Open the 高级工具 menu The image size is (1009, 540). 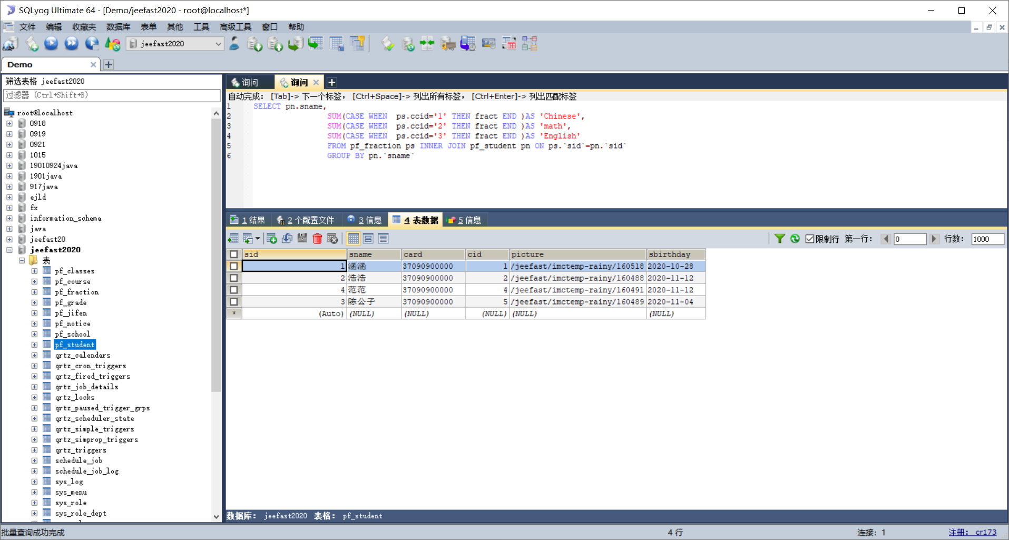point(235,27)
